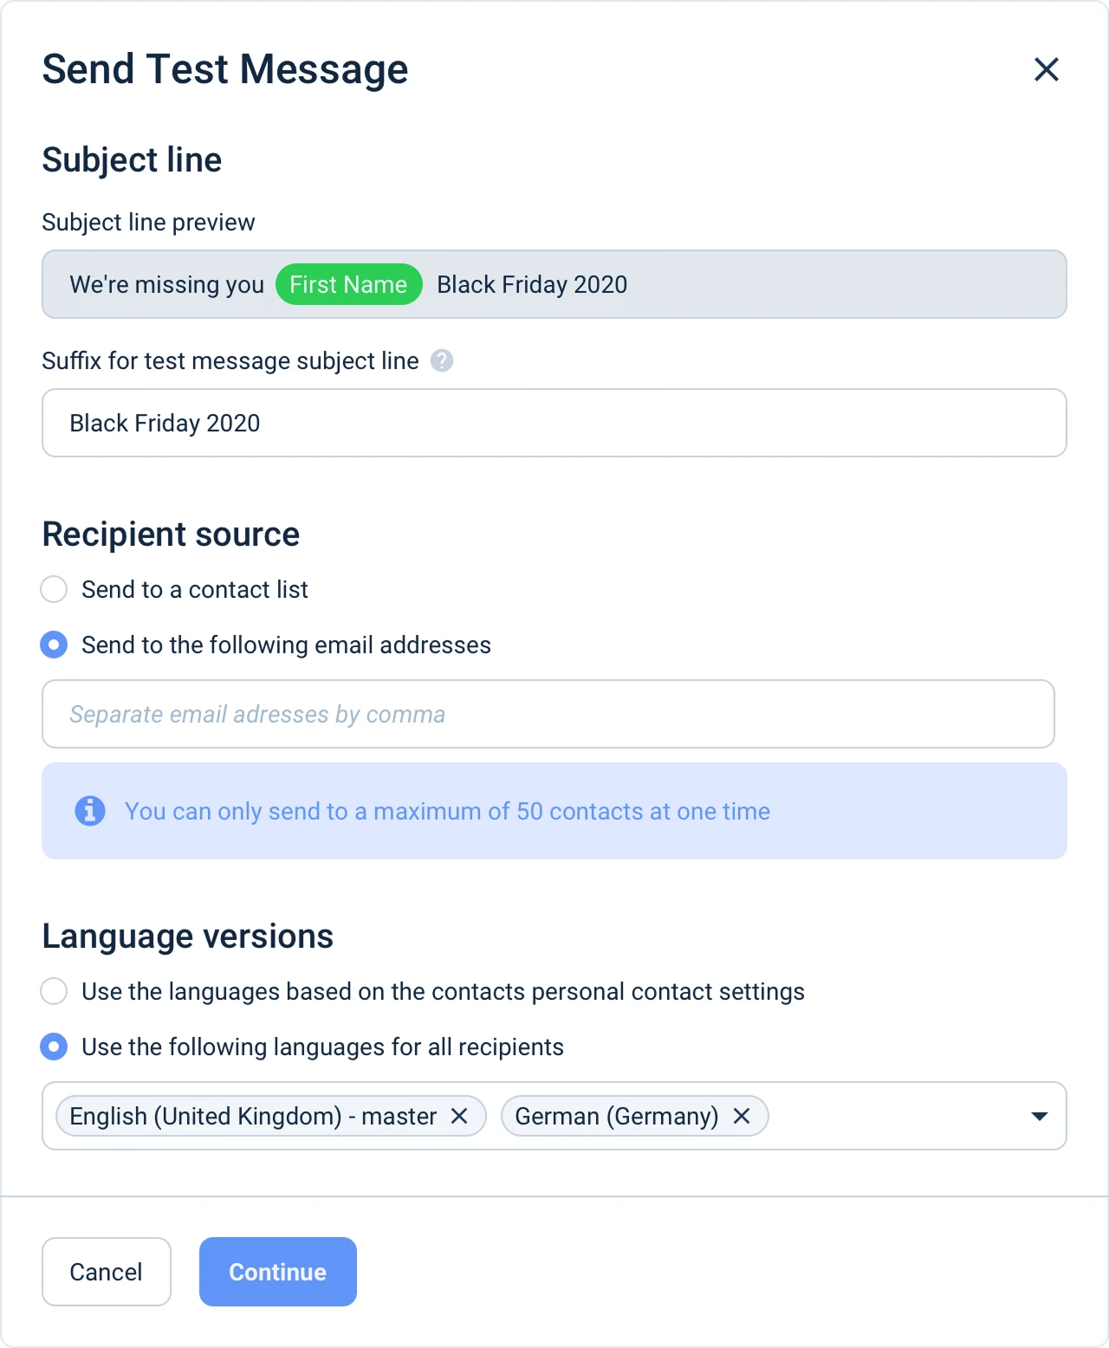This screenshot has height=1348, width=1109.
Task: Click the Continue button
Action: point(277,1272)
